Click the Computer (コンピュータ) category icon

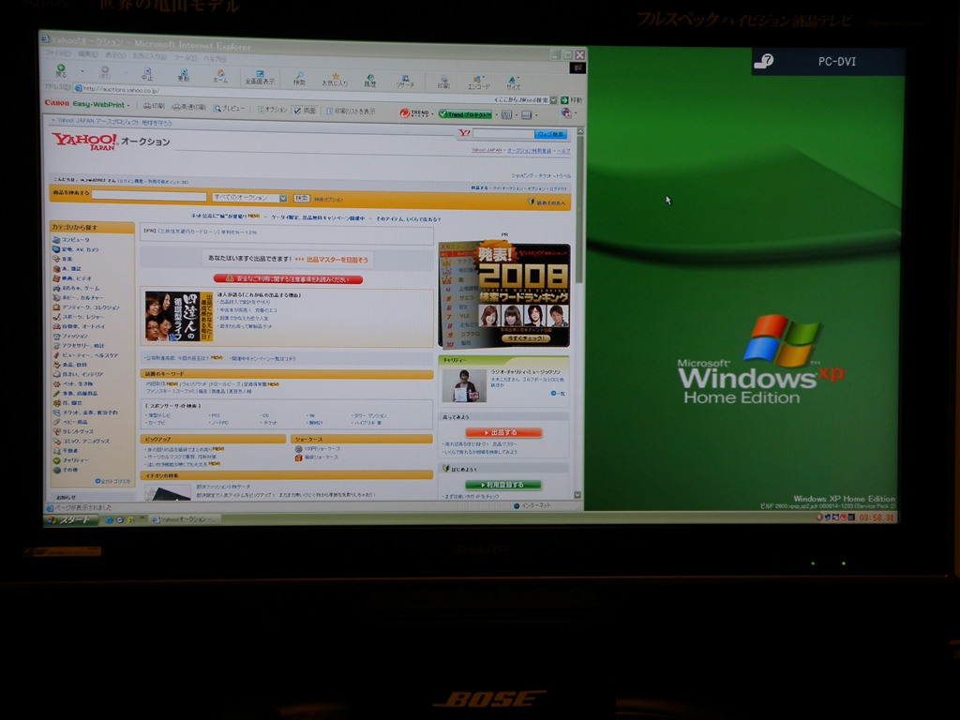click(56, 240)
